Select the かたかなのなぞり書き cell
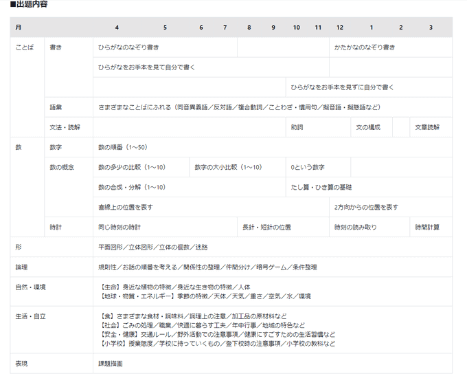 [365, 47]
